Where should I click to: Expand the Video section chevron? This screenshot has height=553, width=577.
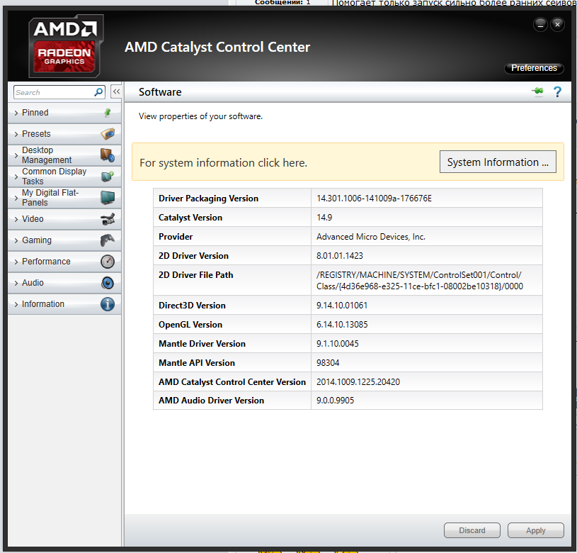16,220
